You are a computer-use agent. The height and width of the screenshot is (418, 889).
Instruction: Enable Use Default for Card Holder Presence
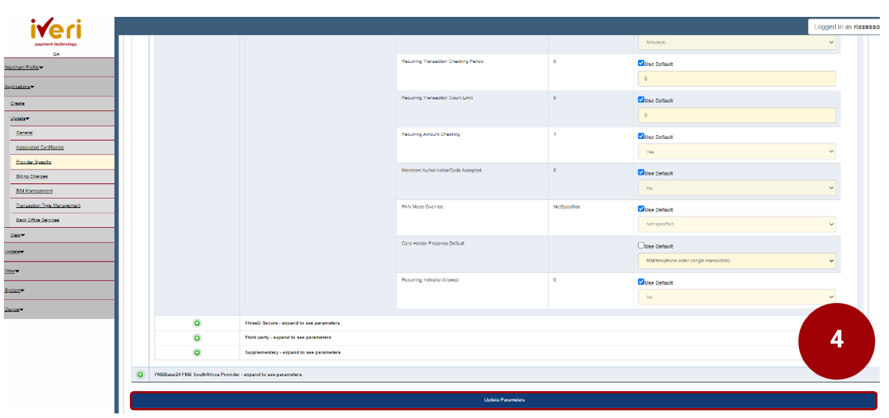(642, 246)
